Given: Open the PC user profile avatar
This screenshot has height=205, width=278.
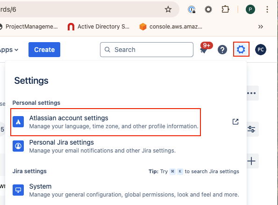Looking at the screenshot, I should point(261,50).
